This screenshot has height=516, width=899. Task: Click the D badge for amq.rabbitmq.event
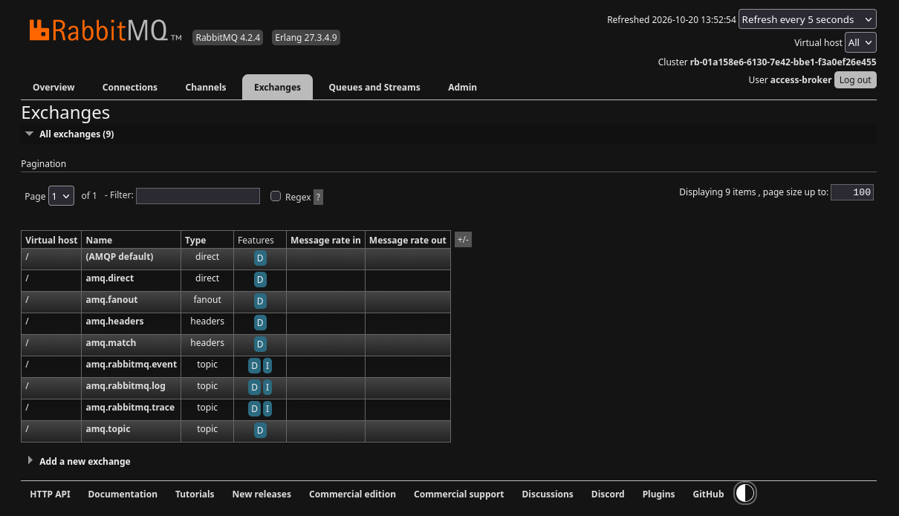pyautogui.click(x=254, y=366)
